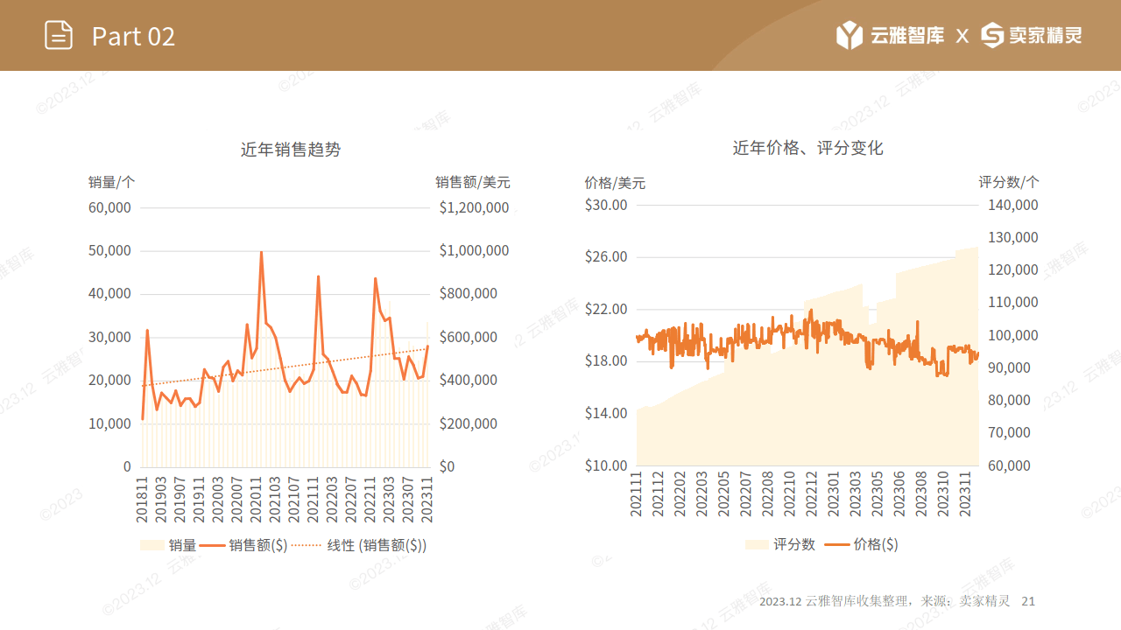This screenshot has width=1121, height=630.
Task: Click the 60,000 value on sales axis
Action: (109, 207)
